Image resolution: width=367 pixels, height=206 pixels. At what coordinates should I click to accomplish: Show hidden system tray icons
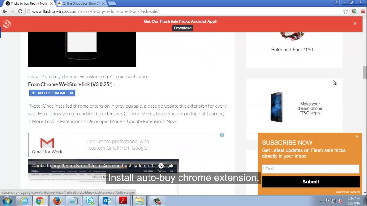coord(321,201)
